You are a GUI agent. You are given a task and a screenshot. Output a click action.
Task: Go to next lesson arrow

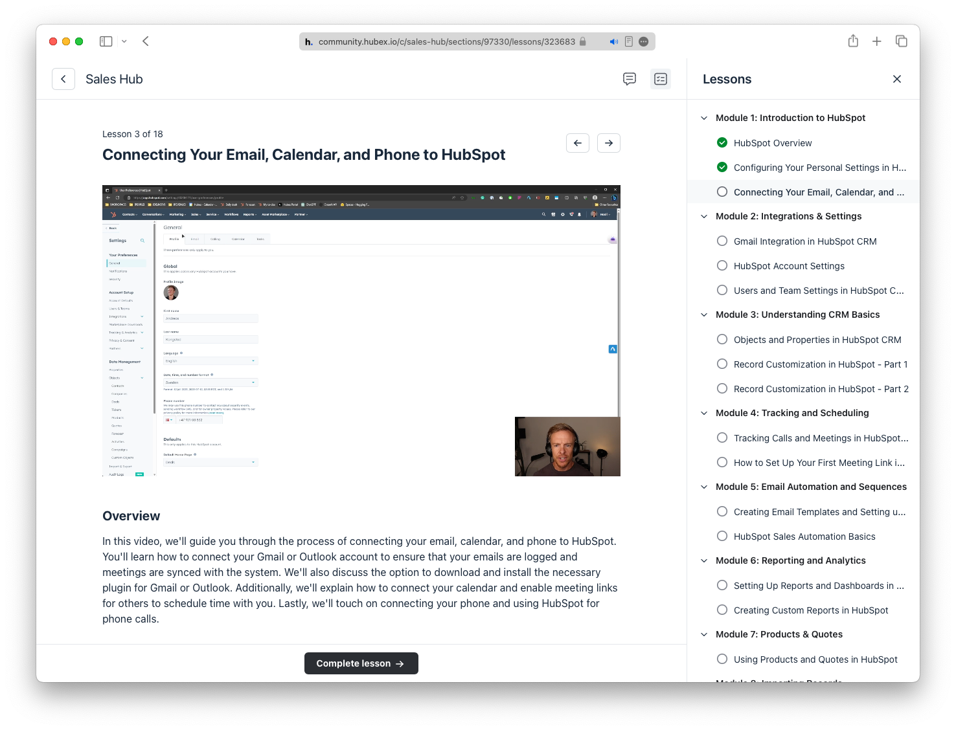(609, 143)
